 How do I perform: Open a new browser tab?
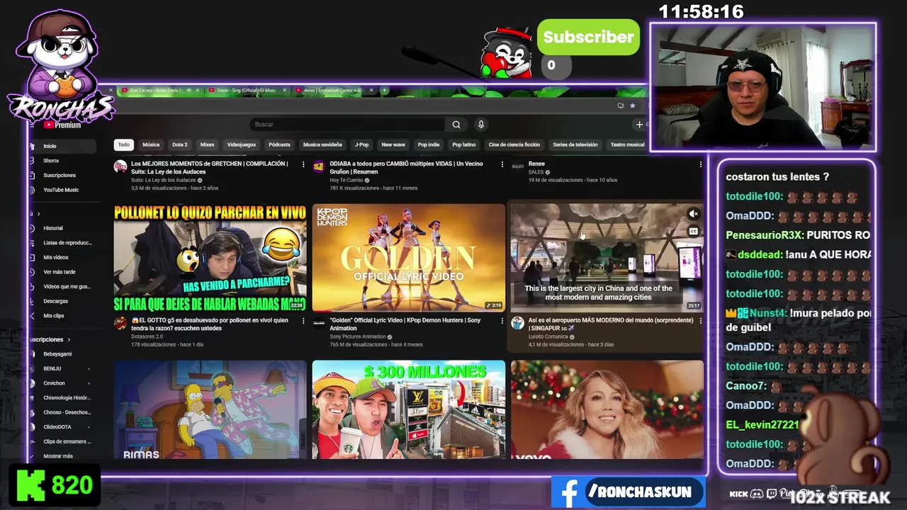384,90
